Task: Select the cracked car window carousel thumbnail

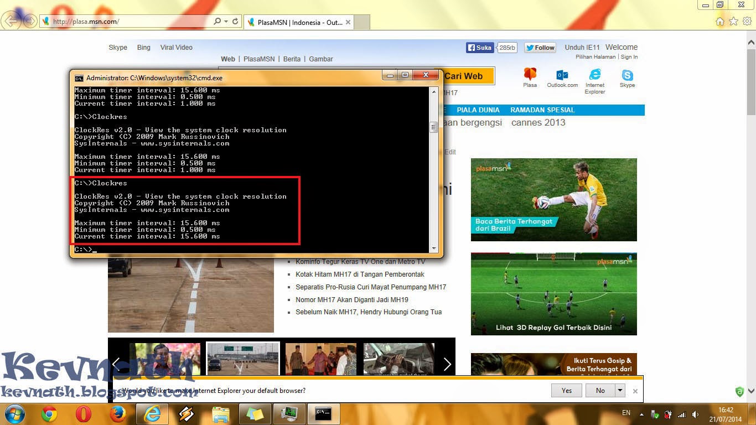Action: [x=399, y=359]
